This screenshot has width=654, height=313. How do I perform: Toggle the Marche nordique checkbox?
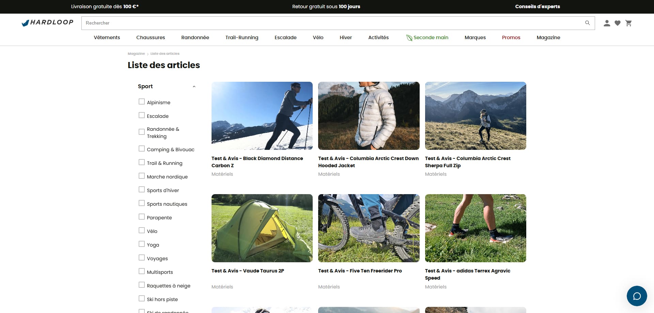point(142,176)
